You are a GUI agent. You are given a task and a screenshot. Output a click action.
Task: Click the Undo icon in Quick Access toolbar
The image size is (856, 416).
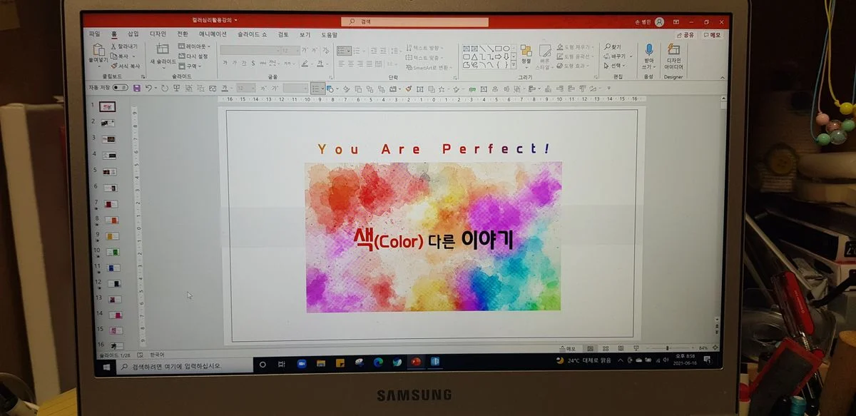pos(148,88)
